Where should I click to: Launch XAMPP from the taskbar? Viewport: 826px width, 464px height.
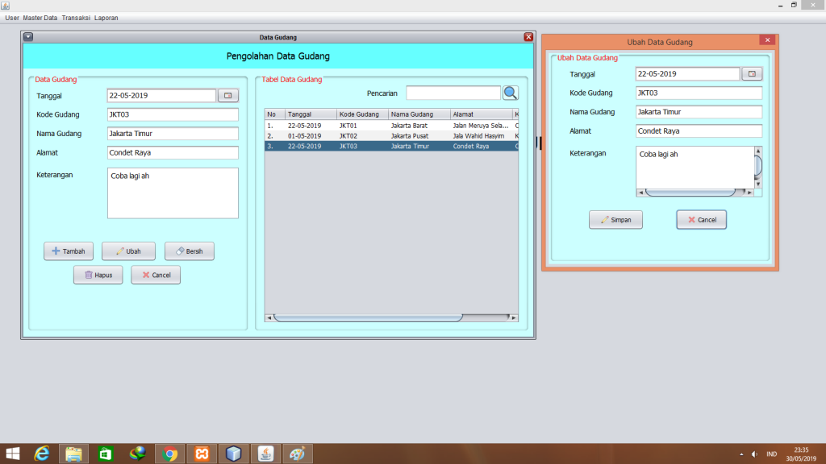tap(202, 454)
